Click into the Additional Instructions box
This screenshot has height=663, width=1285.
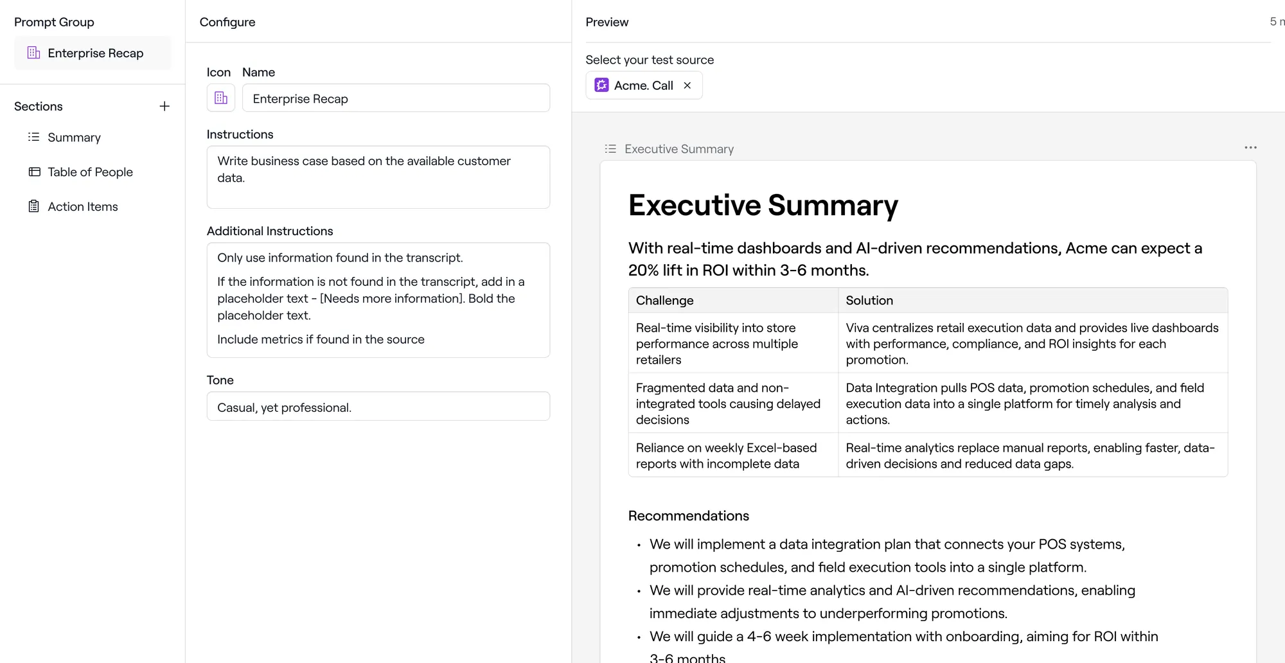click(378, 299)
